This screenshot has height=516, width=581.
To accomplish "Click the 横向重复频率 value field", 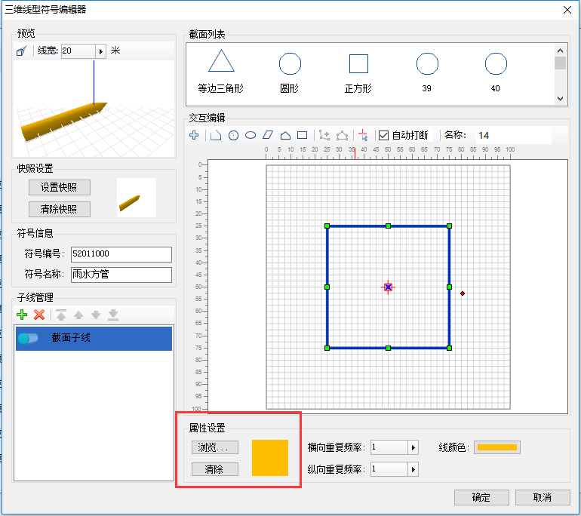I will coord(389,448).
